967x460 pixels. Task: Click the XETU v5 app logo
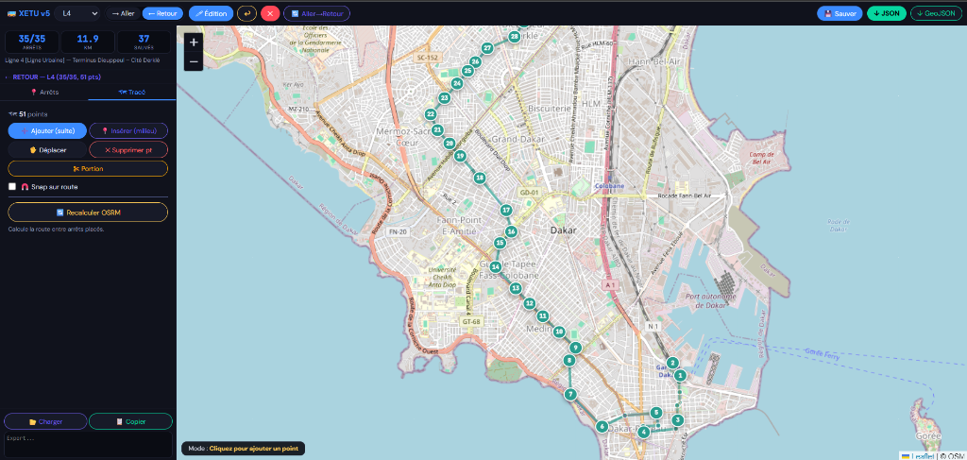point(28,13)
